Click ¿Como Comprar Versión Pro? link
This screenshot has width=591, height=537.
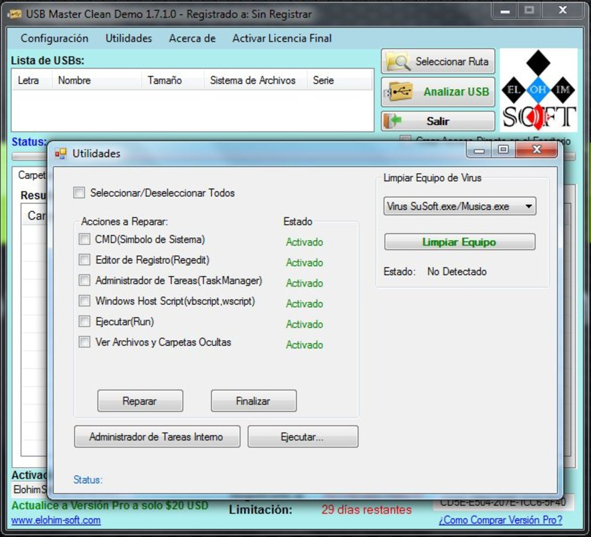pyautogui.click(x=500, y=520)
